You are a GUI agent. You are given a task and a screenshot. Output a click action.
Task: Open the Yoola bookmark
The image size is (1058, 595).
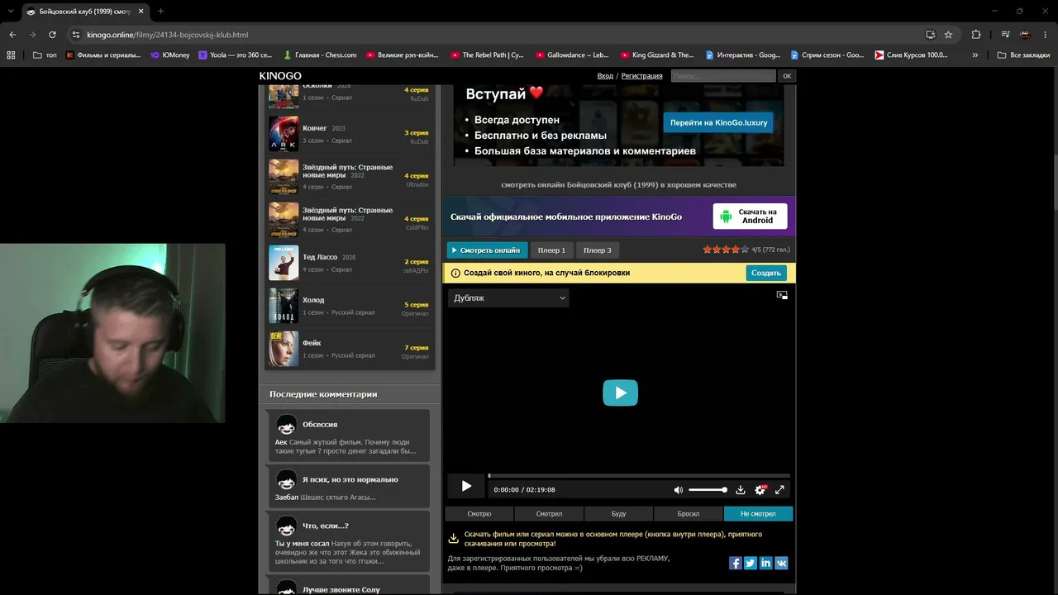click(236, 55)
